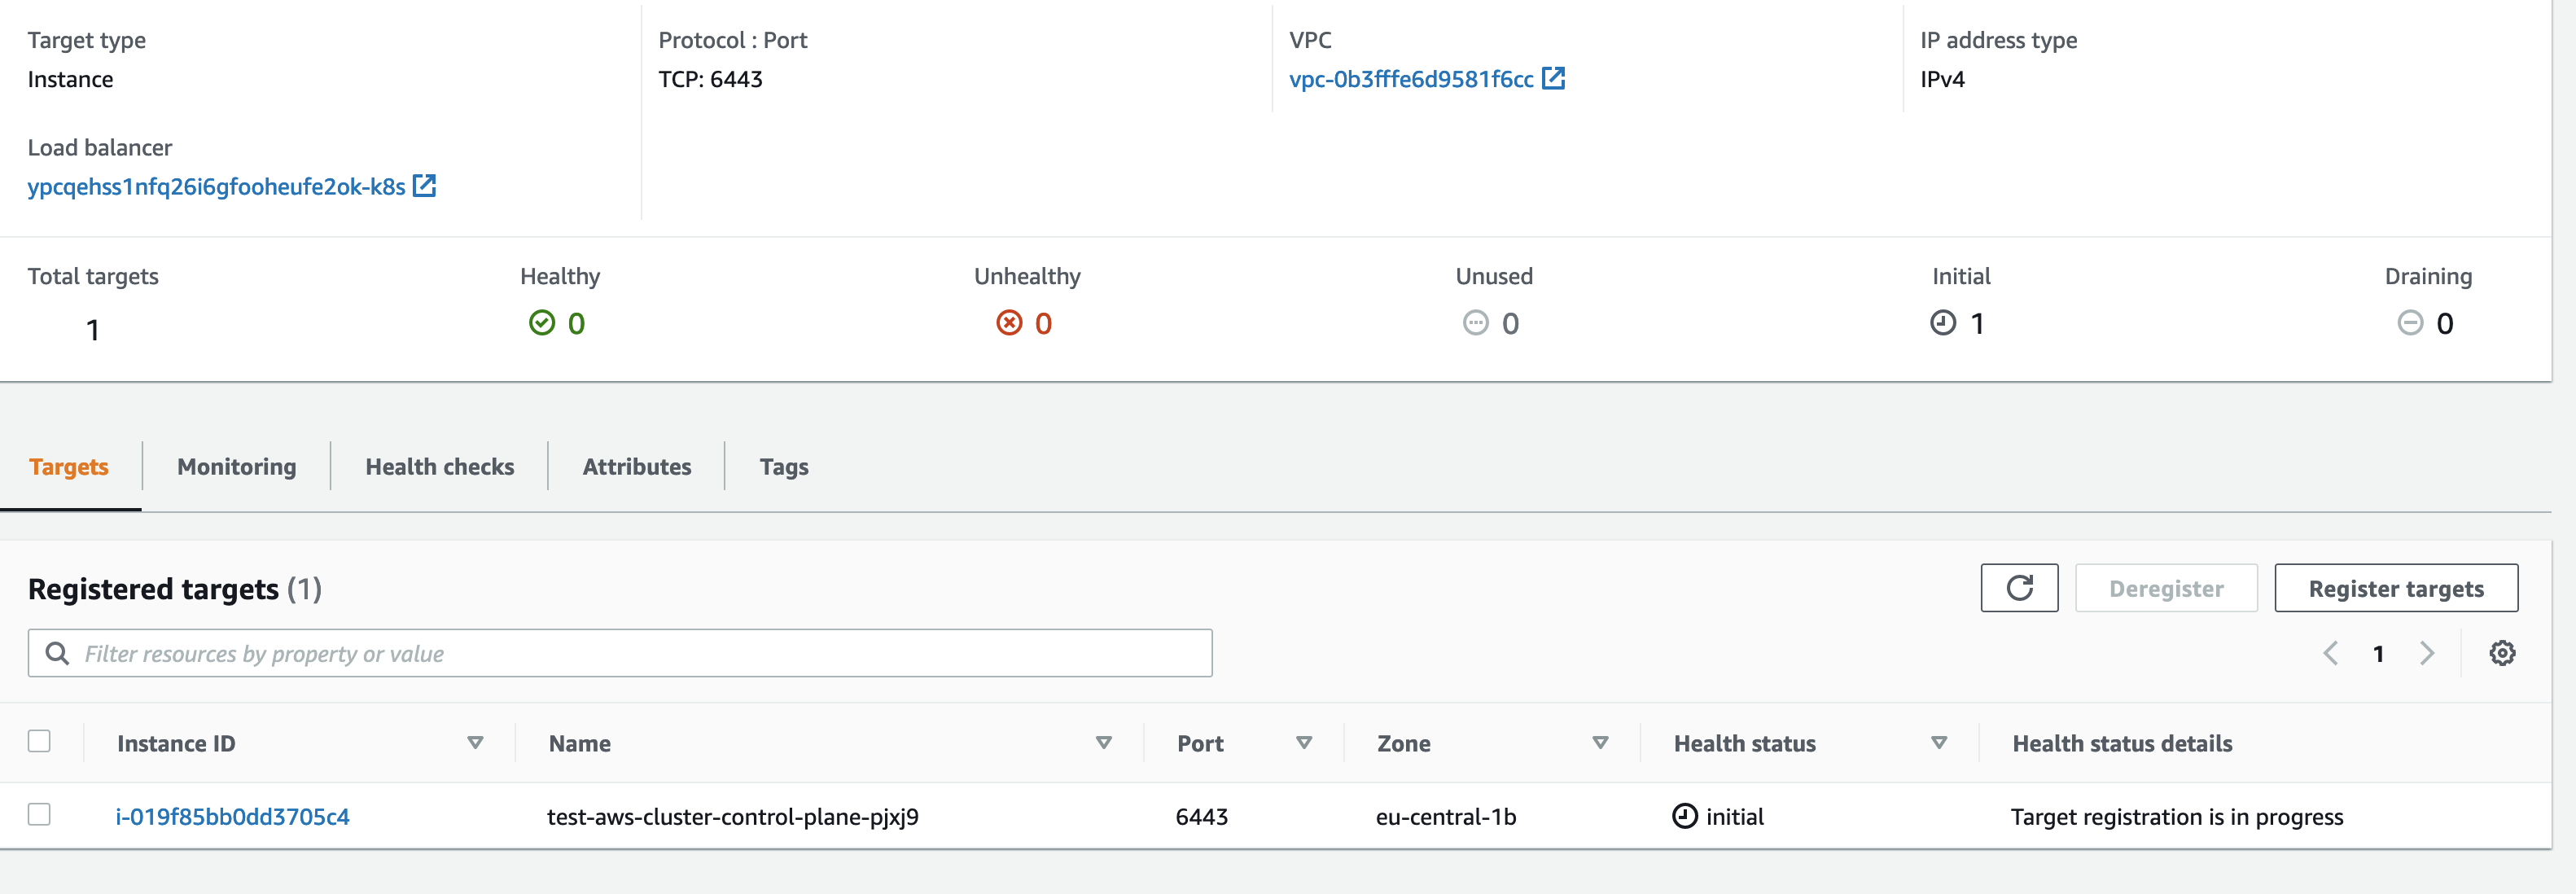Viewport: 2576px width, 894px height.
Task: Open the Health checks tab
Action: click(439, 466)
